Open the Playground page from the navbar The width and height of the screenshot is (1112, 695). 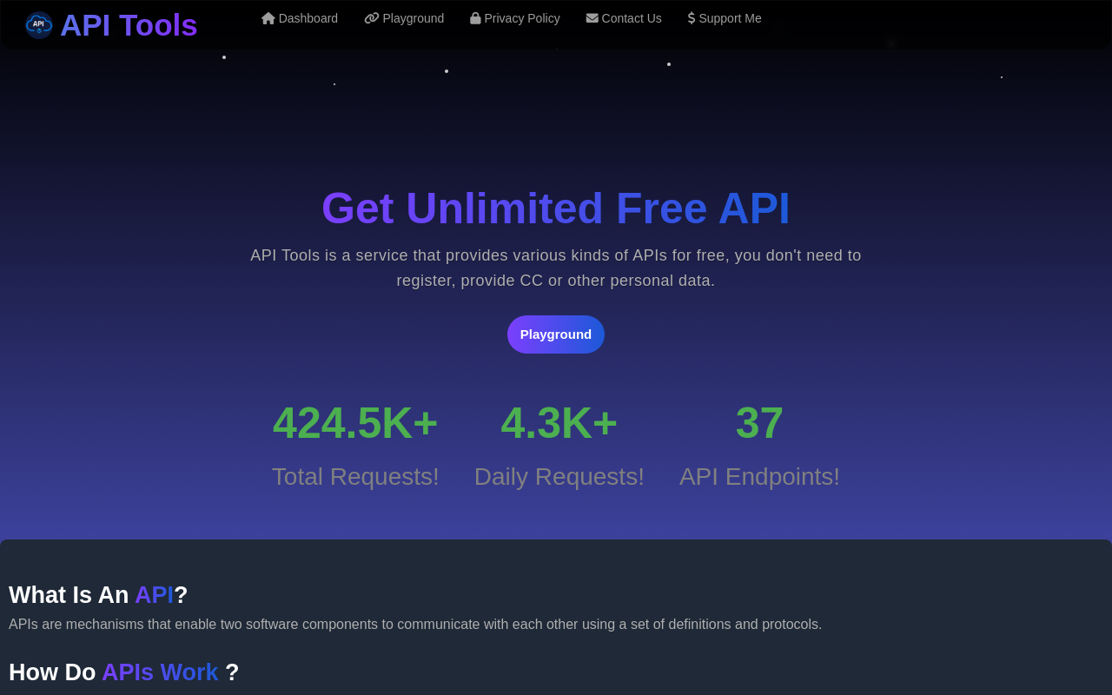[x=412, y=17]
